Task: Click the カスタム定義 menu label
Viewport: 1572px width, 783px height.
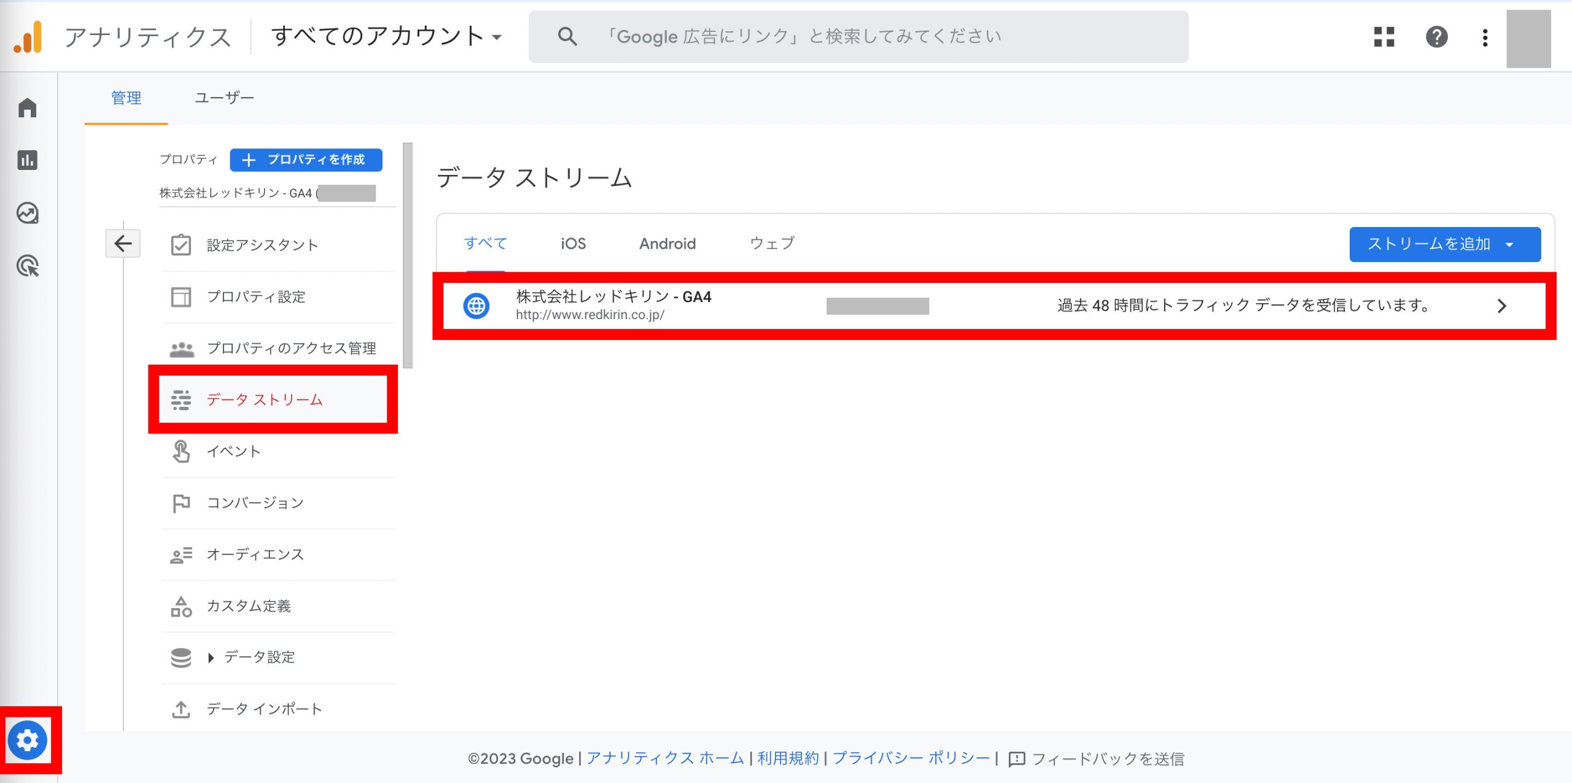Action: 249,606
